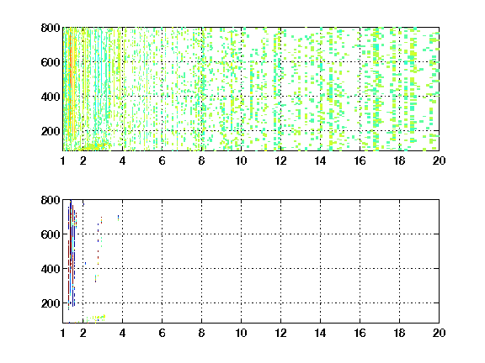Viewport: 485px width, 363px height.
Task: Click x-axis tick label 8 under bottom plot
Action: (x=201, y=333)
